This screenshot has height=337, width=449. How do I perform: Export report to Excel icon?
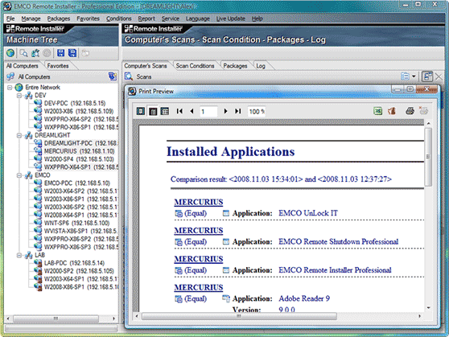(378, 111)
